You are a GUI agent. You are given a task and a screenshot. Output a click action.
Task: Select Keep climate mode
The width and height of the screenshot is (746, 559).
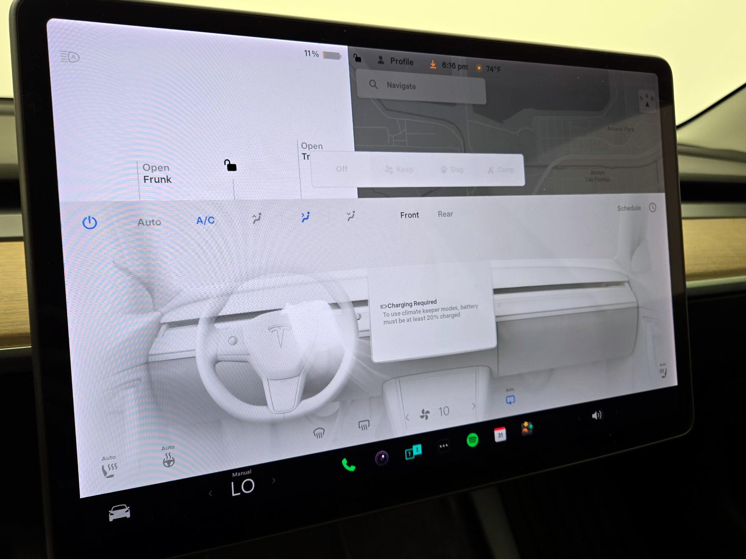399,169
